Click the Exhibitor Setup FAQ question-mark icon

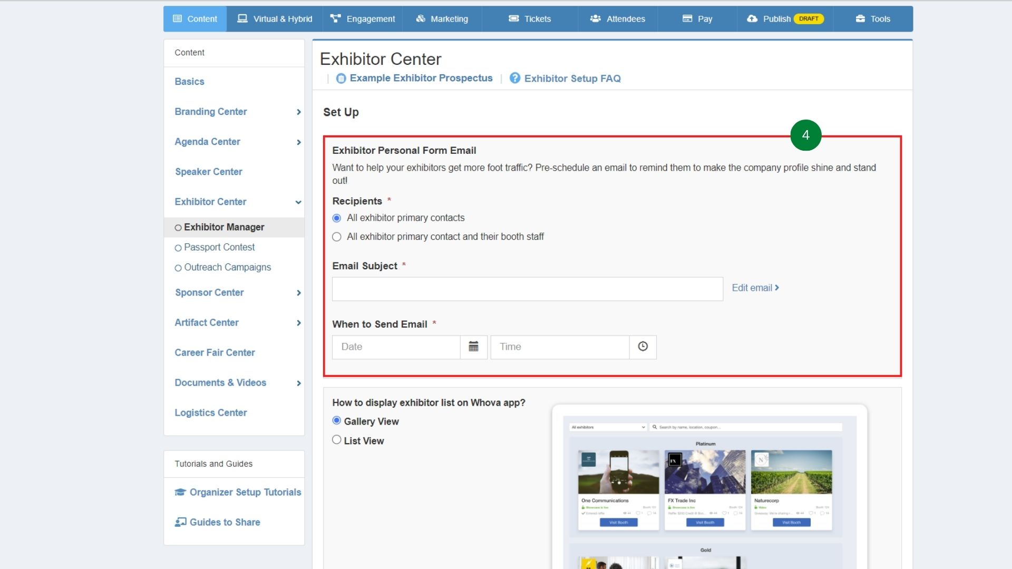click(514, 79)
